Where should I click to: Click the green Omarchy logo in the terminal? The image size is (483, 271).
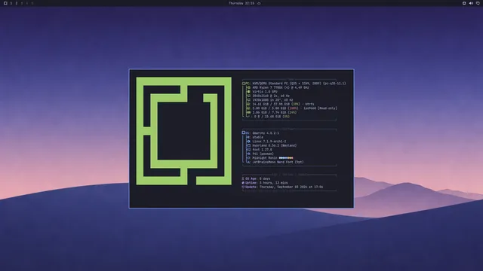tap(184, 131)
